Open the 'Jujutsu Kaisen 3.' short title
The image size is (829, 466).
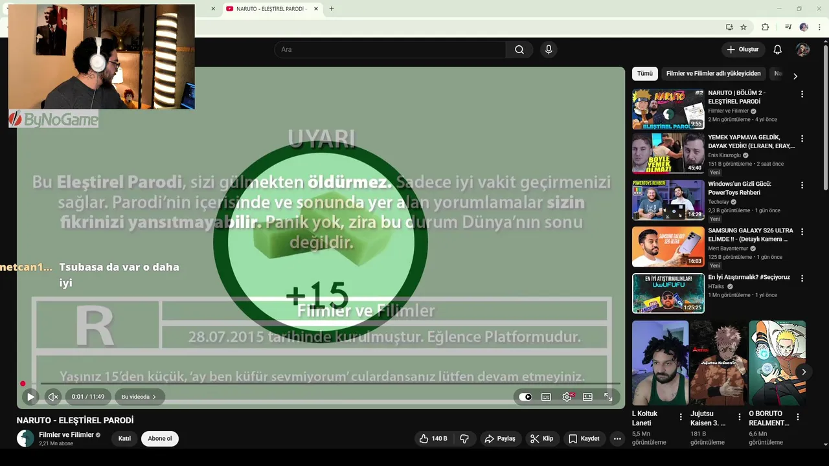[708, 418]
